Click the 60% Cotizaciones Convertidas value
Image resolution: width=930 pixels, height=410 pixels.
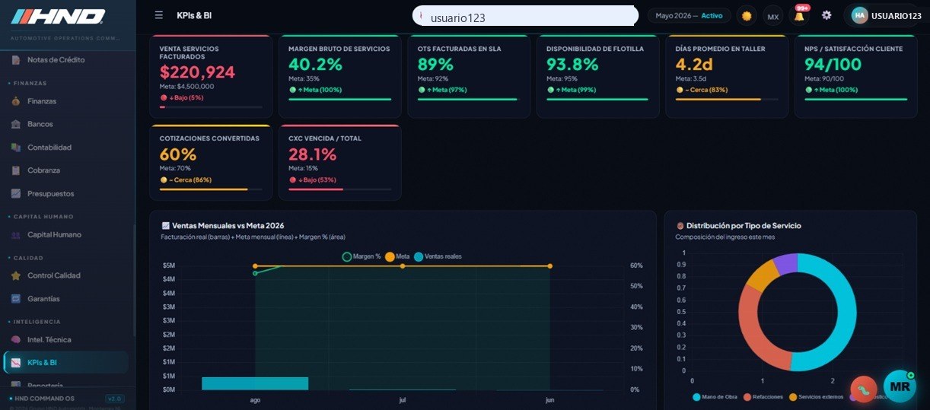pyautogui.click(x=178, y=154)
